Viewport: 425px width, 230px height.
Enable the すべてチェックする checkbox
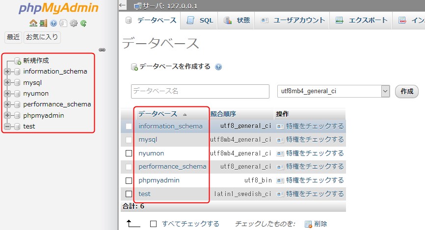(154, 224)
